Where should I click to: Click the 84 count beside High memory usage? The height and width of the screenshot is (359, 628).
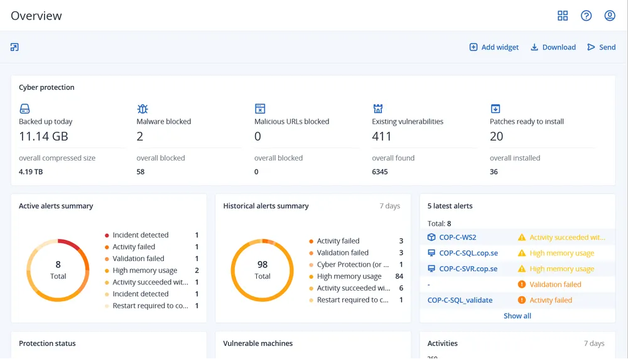(399, 277)
